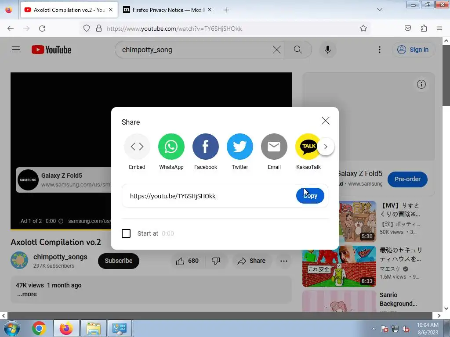
Task: Sign in to YouTube
Action: click(413, 50)
